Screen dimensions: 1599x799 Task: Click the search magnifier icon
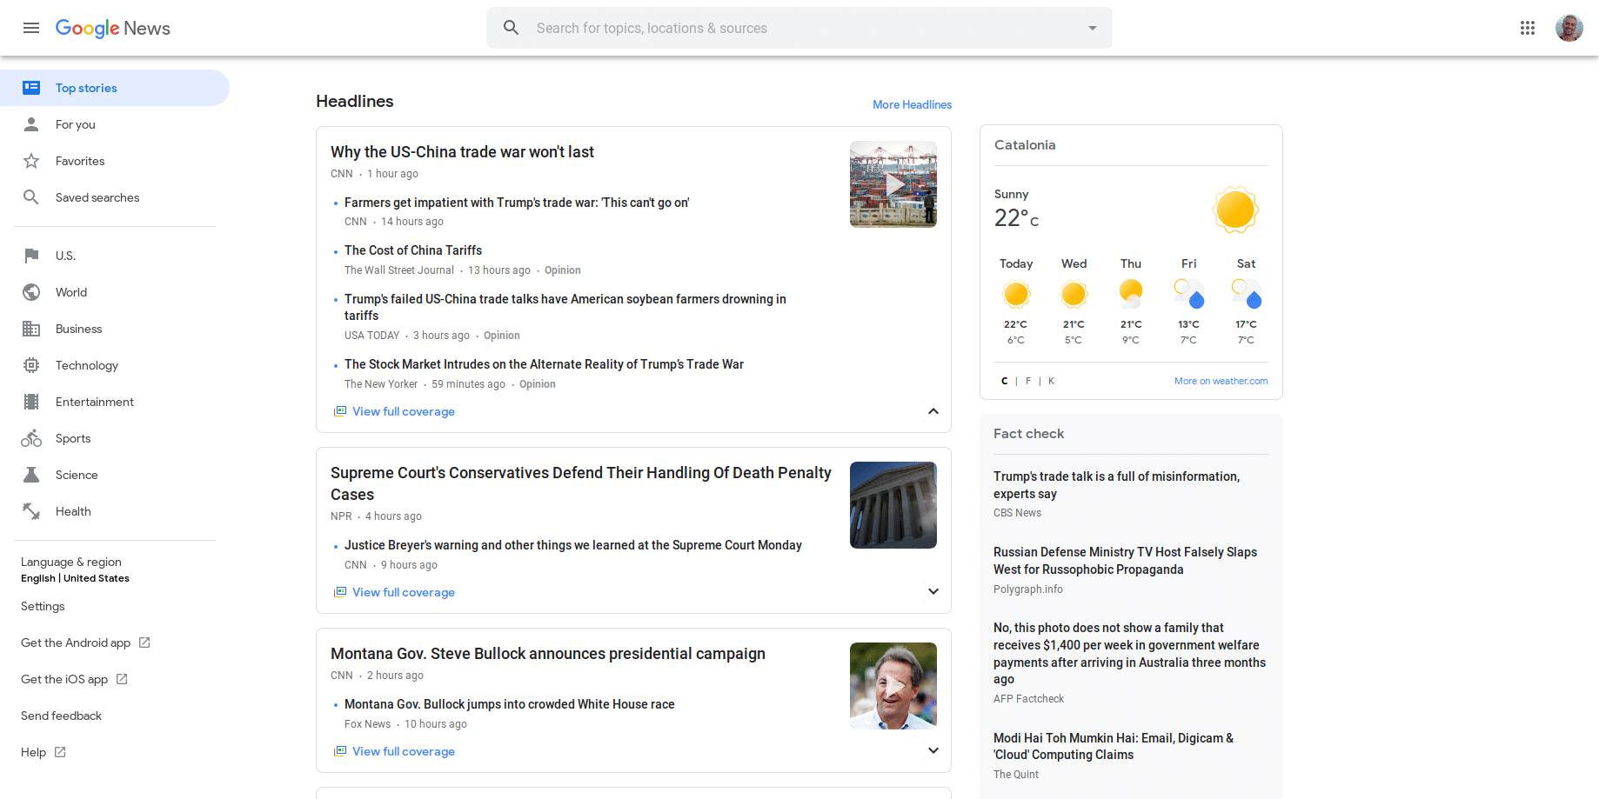pyautogui.click(x=512, y=28)
